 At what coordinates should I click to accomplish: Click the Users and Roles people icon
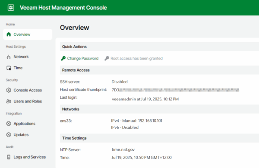pos(9,101)
